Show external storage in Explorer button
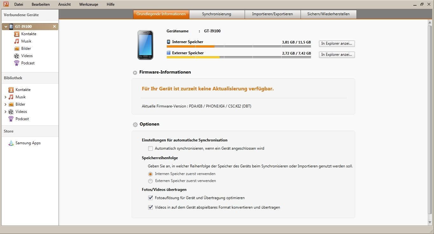 click(337, 55)
